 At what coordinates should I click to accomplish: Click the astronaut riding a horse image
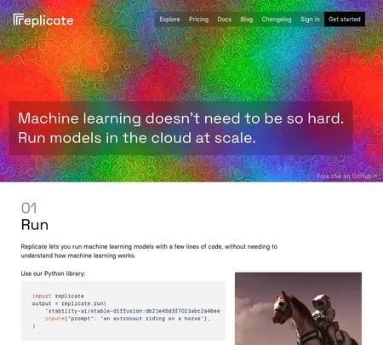tap(298, 308)
